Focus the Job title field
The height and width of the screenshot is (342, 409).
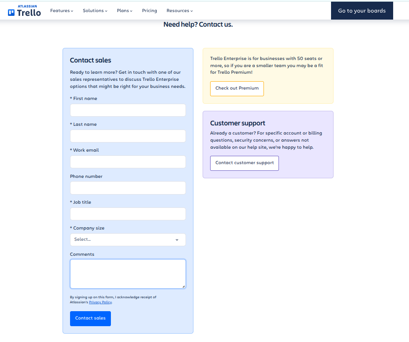point(128,214)
